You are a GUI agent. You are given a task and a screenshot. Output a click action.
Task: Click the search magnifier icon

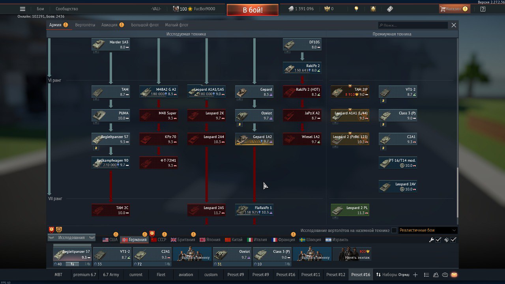point(381,25)
